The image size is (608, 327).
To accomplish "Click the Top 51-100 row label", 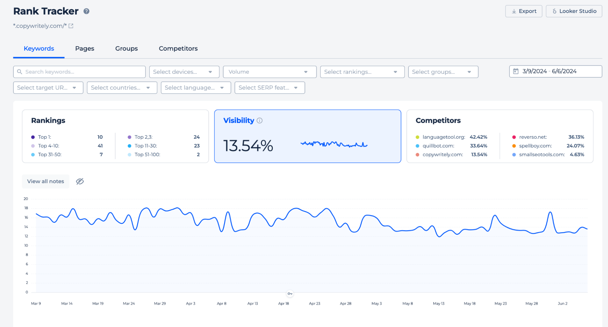I will 148,155.
